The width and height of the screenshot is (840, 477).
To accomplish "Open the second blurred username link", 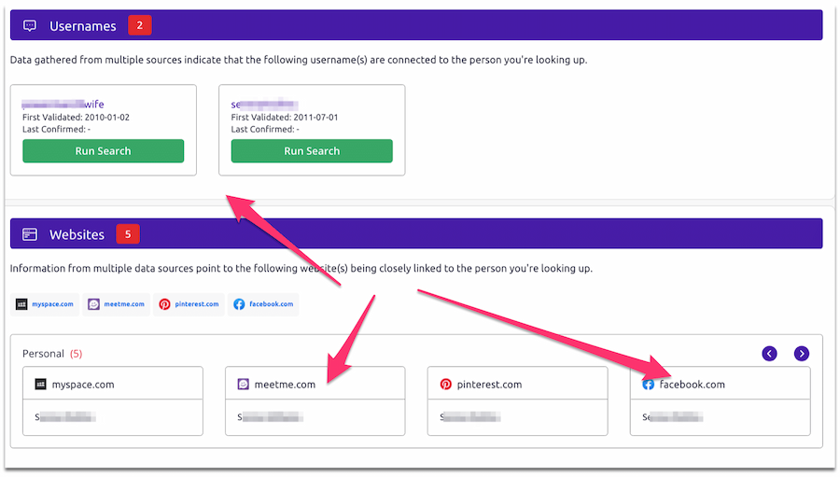I will (264, 105).
